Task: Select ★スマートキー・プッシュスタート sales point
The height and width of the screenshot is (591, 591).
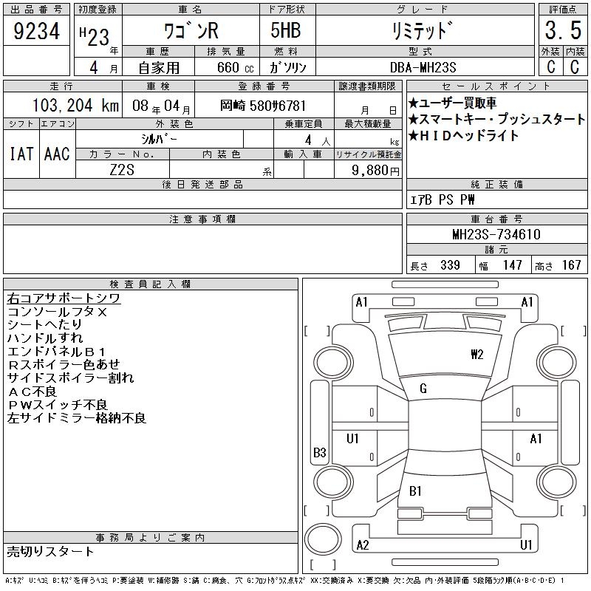Action: coord(496,119)
